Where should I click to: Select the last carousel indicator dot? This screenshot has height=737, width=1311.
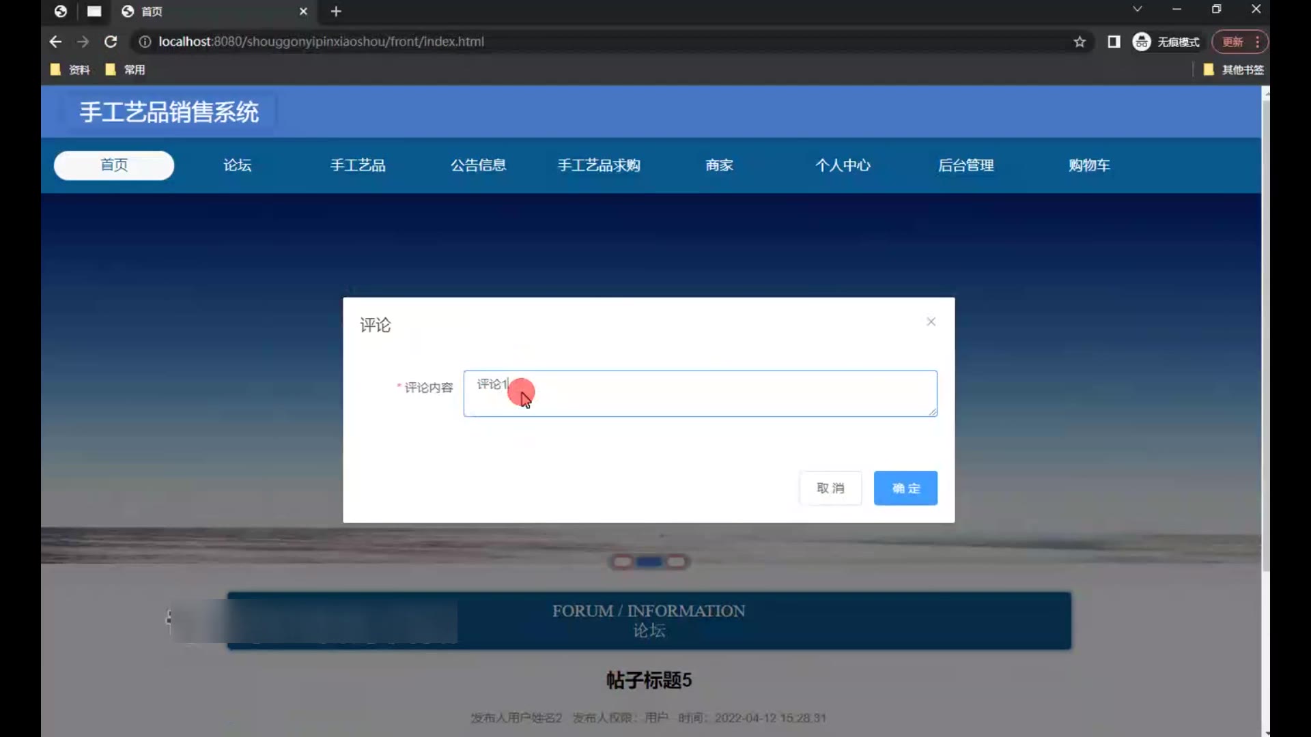tap(676, 562)
